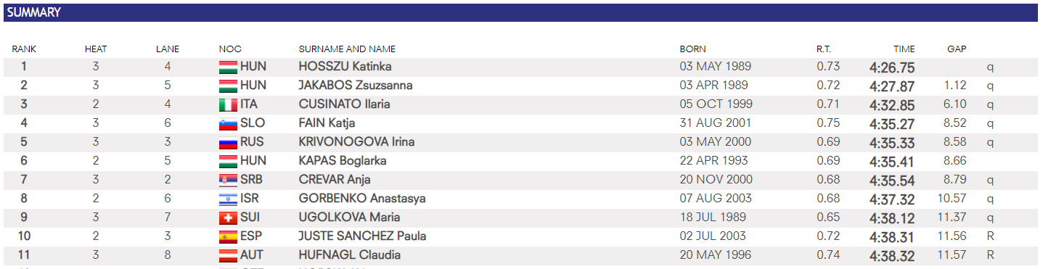1043x269 pixels.
Task: Click the Italy flag icon for CUSINATO
Action: [228, 104]
